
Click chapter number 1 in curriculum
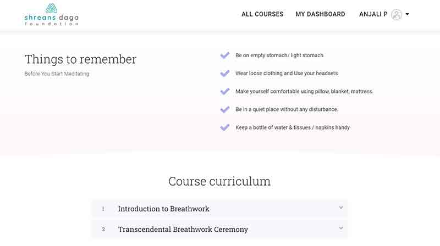103,209
